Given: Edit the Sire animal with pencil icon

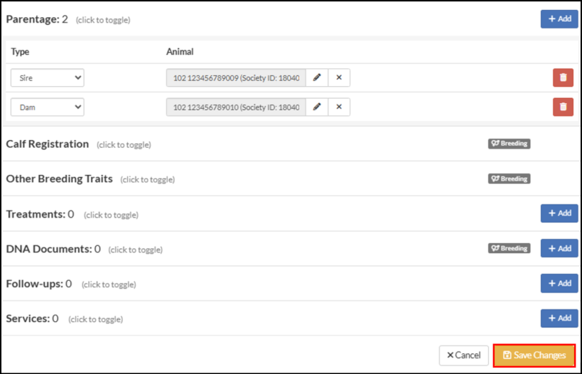Looking at the screenshot, I should pyautogui.click(x=317, y=78).
